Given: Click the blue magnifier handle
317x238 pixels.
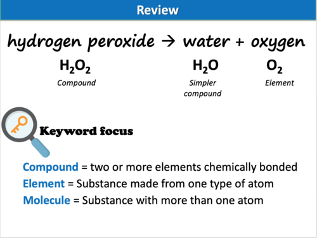Looking at the screenshot, I should pyautogui.click(x=41, y=148).
